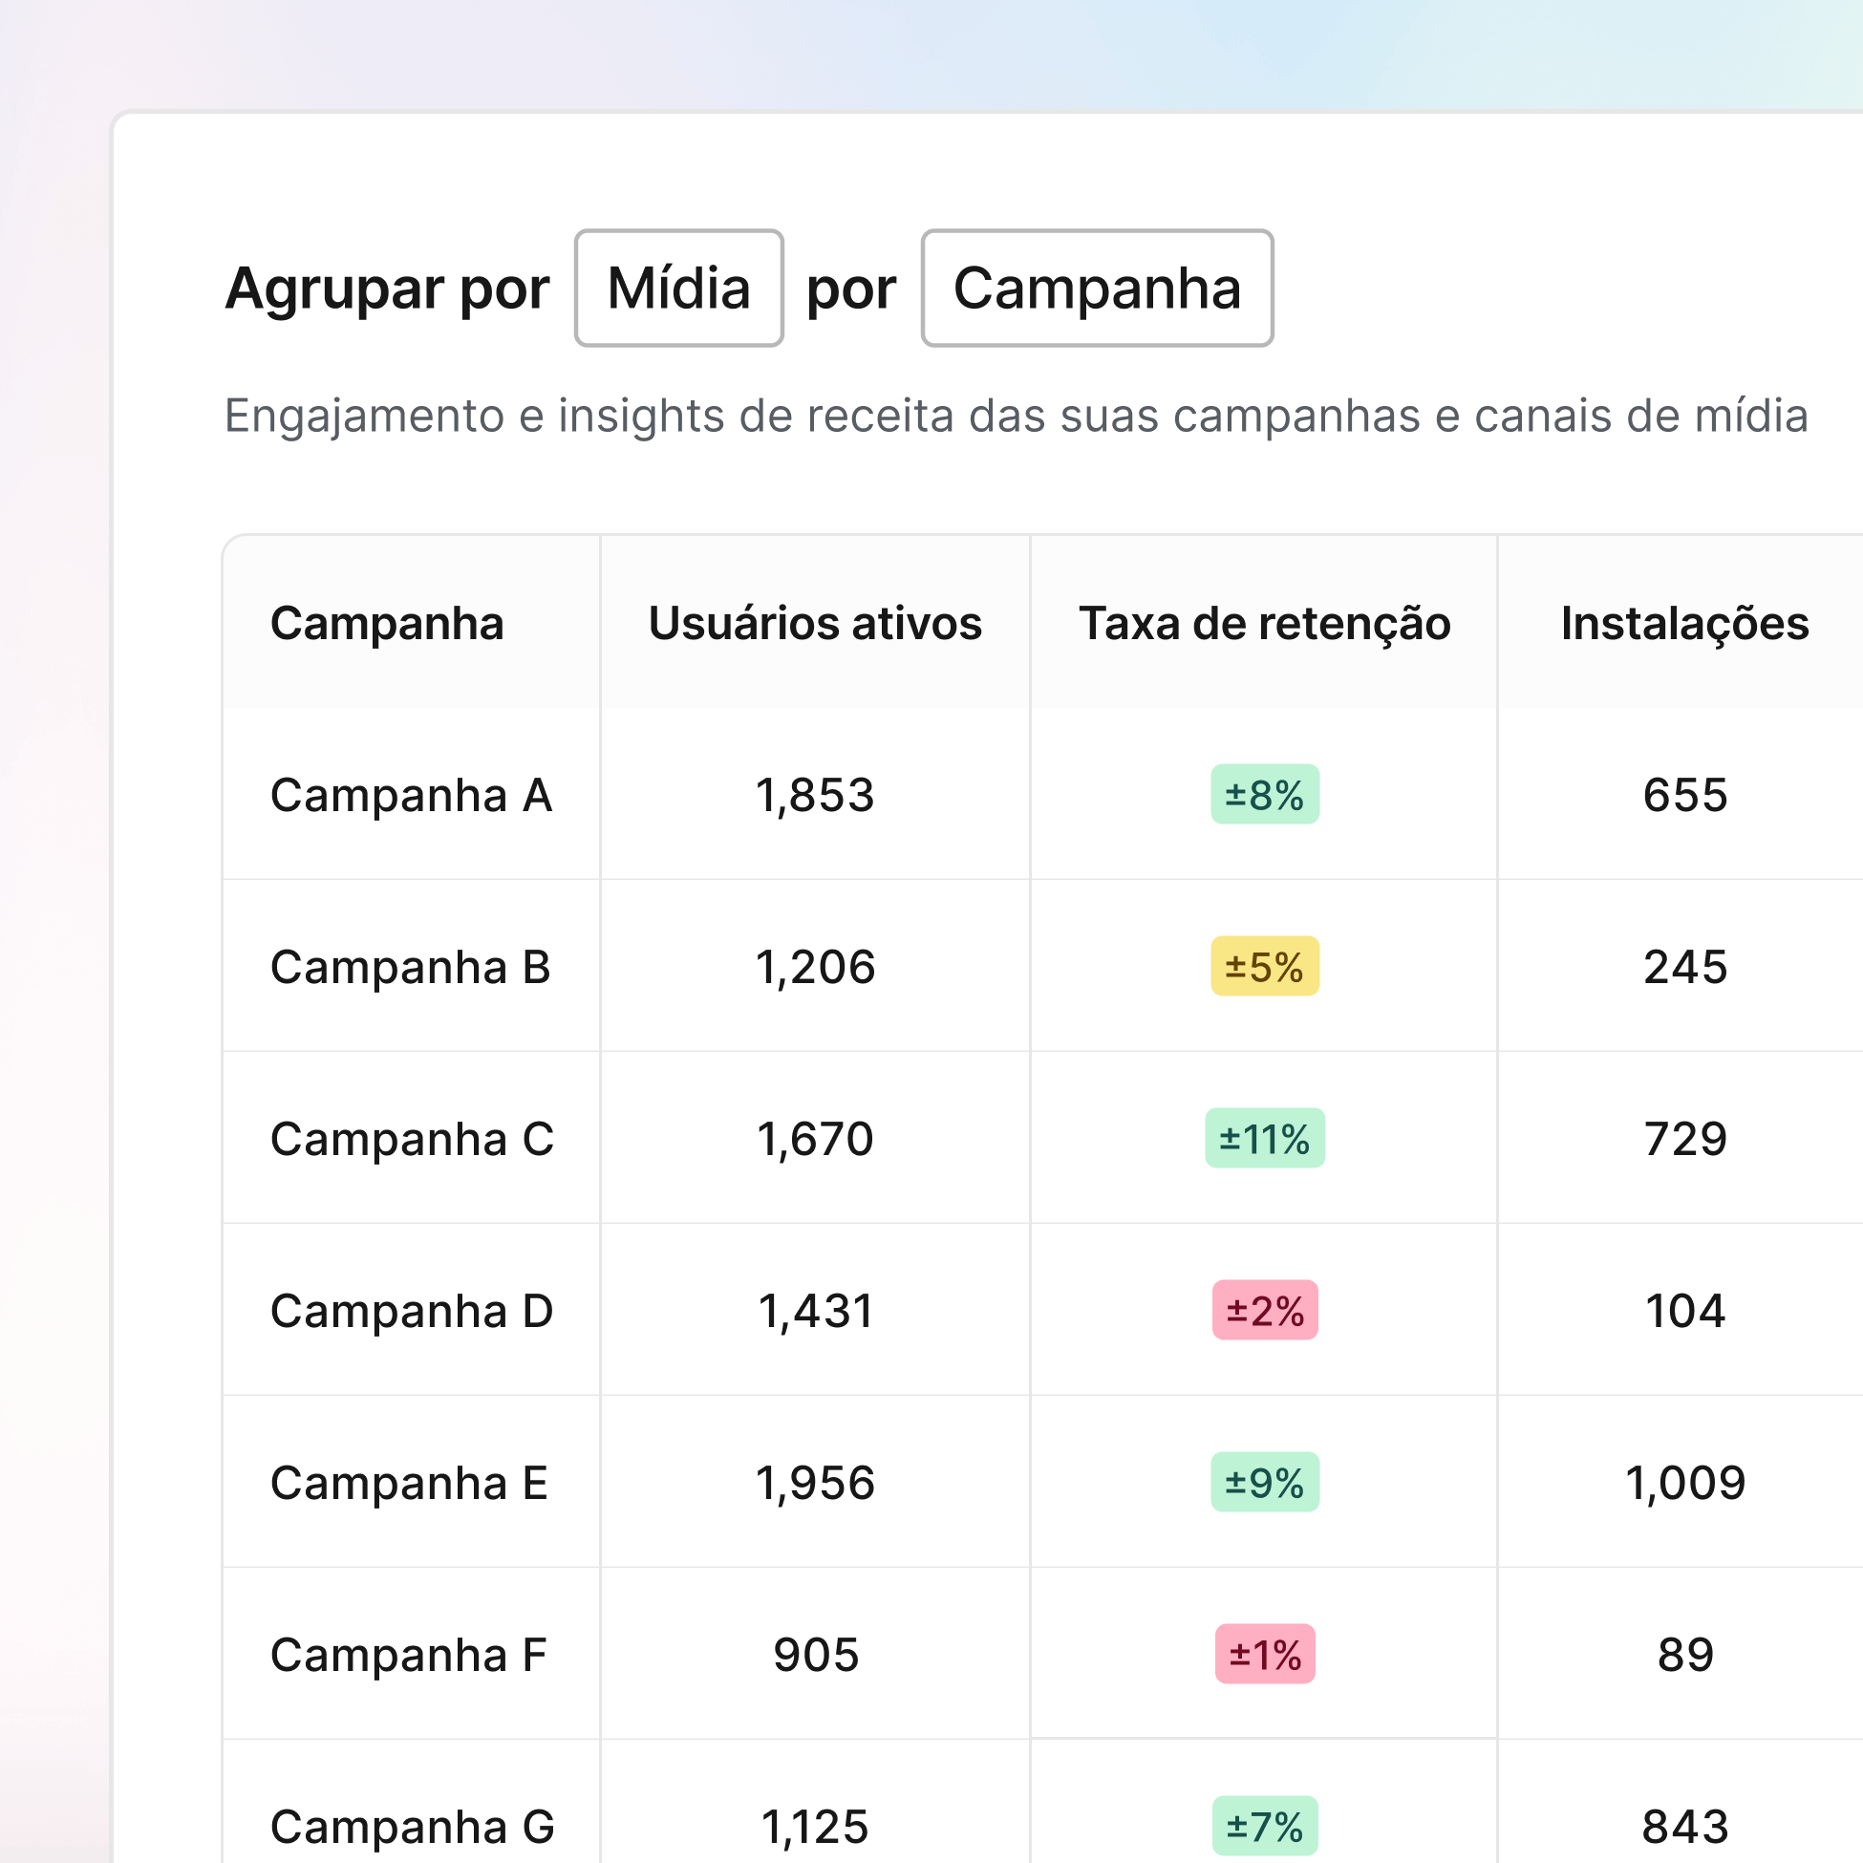Select the Campanha C row label
This screenshot has width=1863, height=1863.
click(412, 1139)
